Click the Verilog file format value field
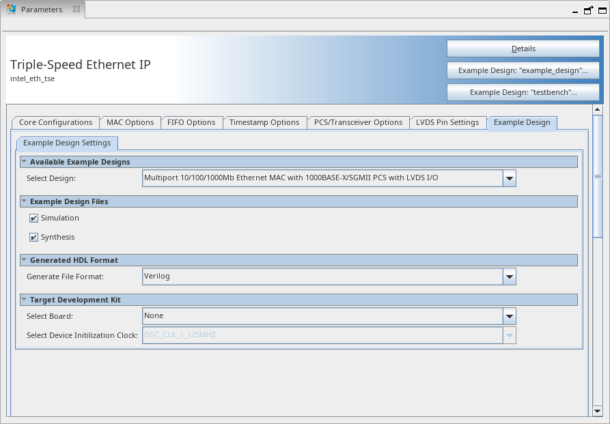610x424 pixels. point(322,277)
